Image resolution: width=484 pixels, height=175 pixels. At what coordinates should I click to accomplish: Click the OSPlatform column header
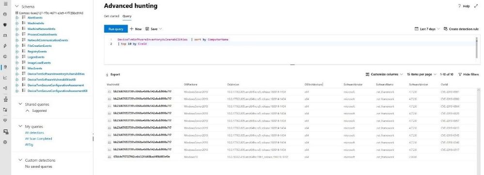tap(190, 84)
